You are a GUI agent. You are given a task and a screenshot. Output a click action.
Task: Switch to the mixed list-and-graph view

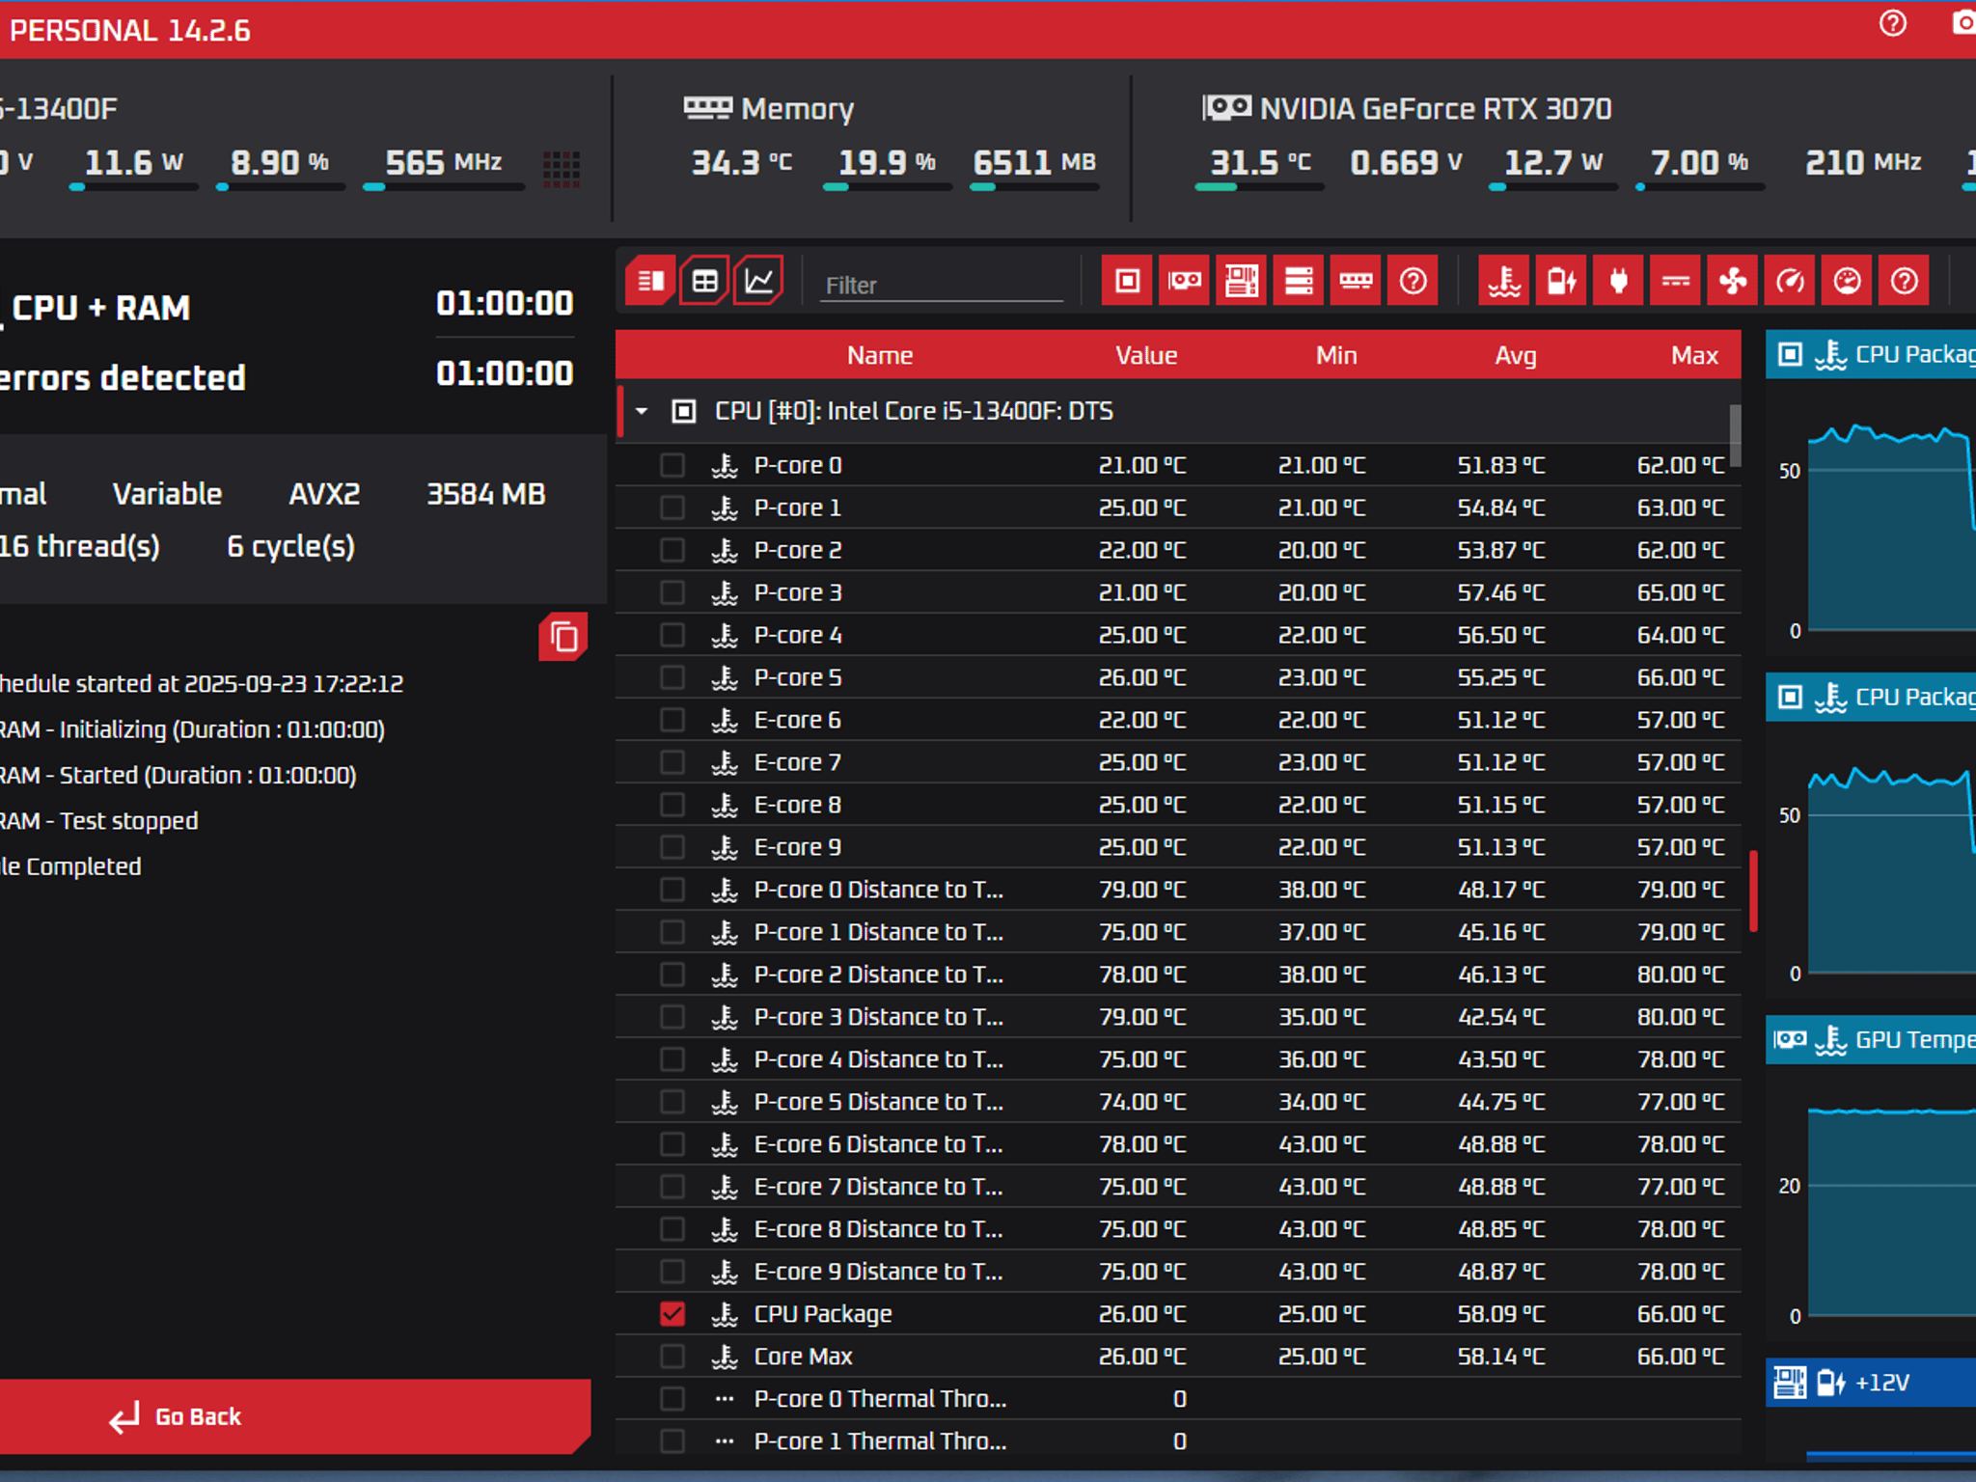point(649,281)
